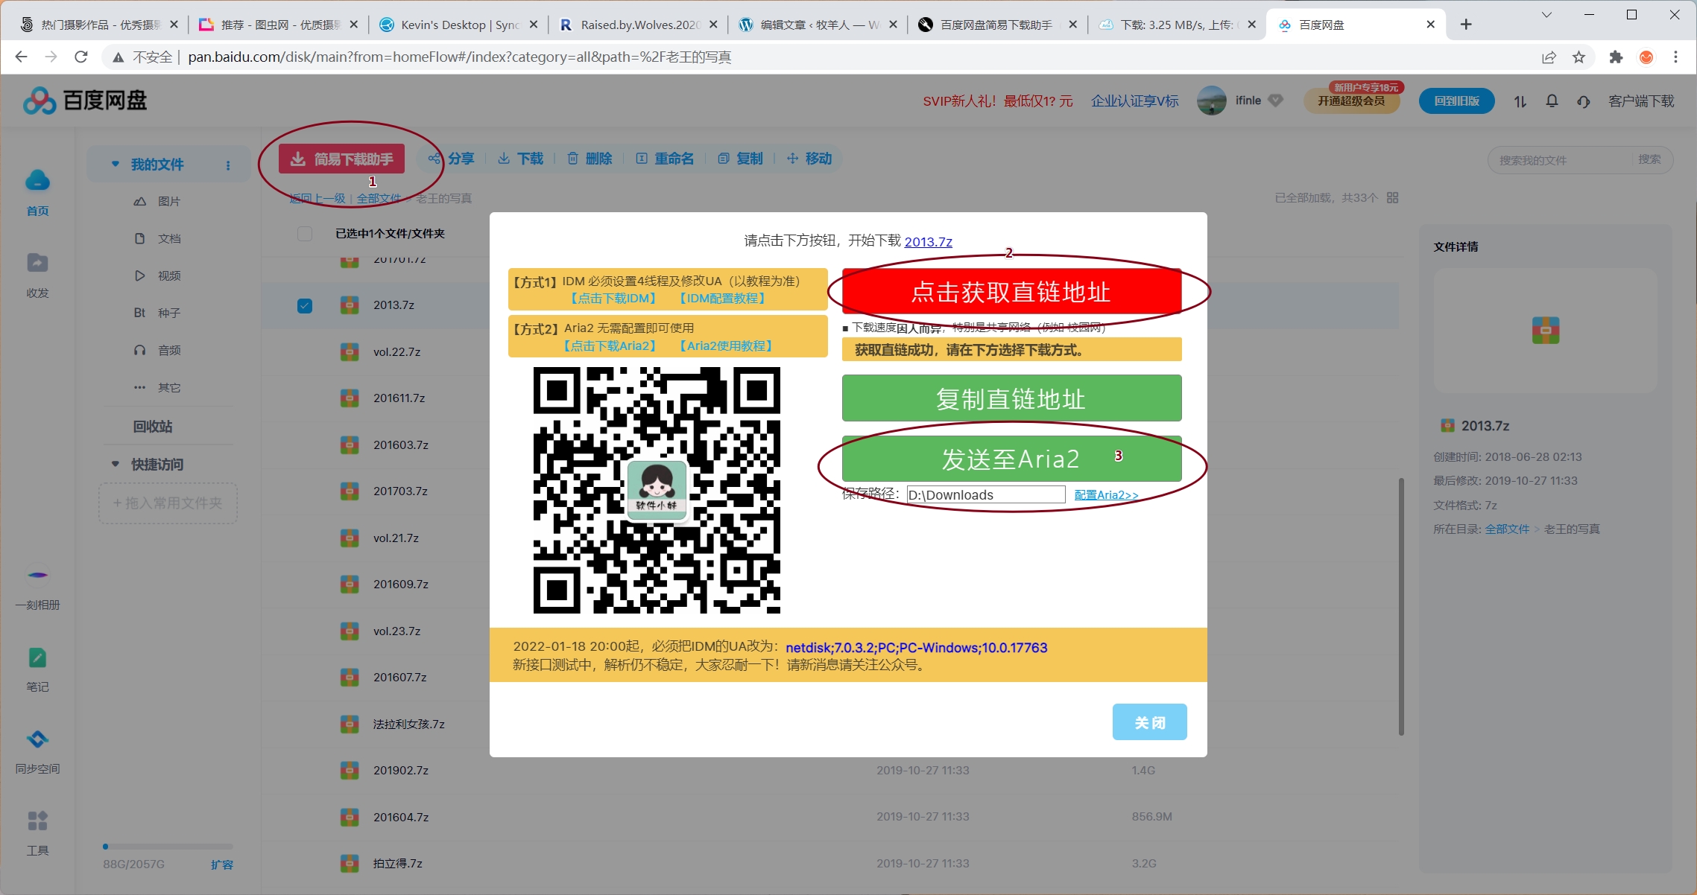Switch to the Raised.by.Wolves browser tab

point(632,25)
